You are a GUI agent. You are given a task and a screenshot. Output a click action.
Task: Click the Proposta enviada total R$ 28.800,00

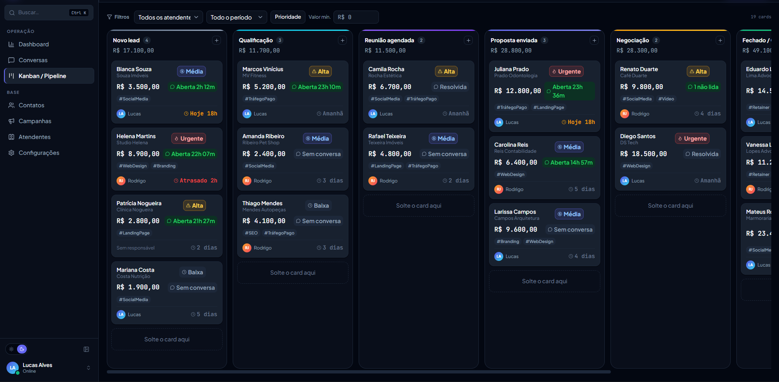tap(511, 50)
